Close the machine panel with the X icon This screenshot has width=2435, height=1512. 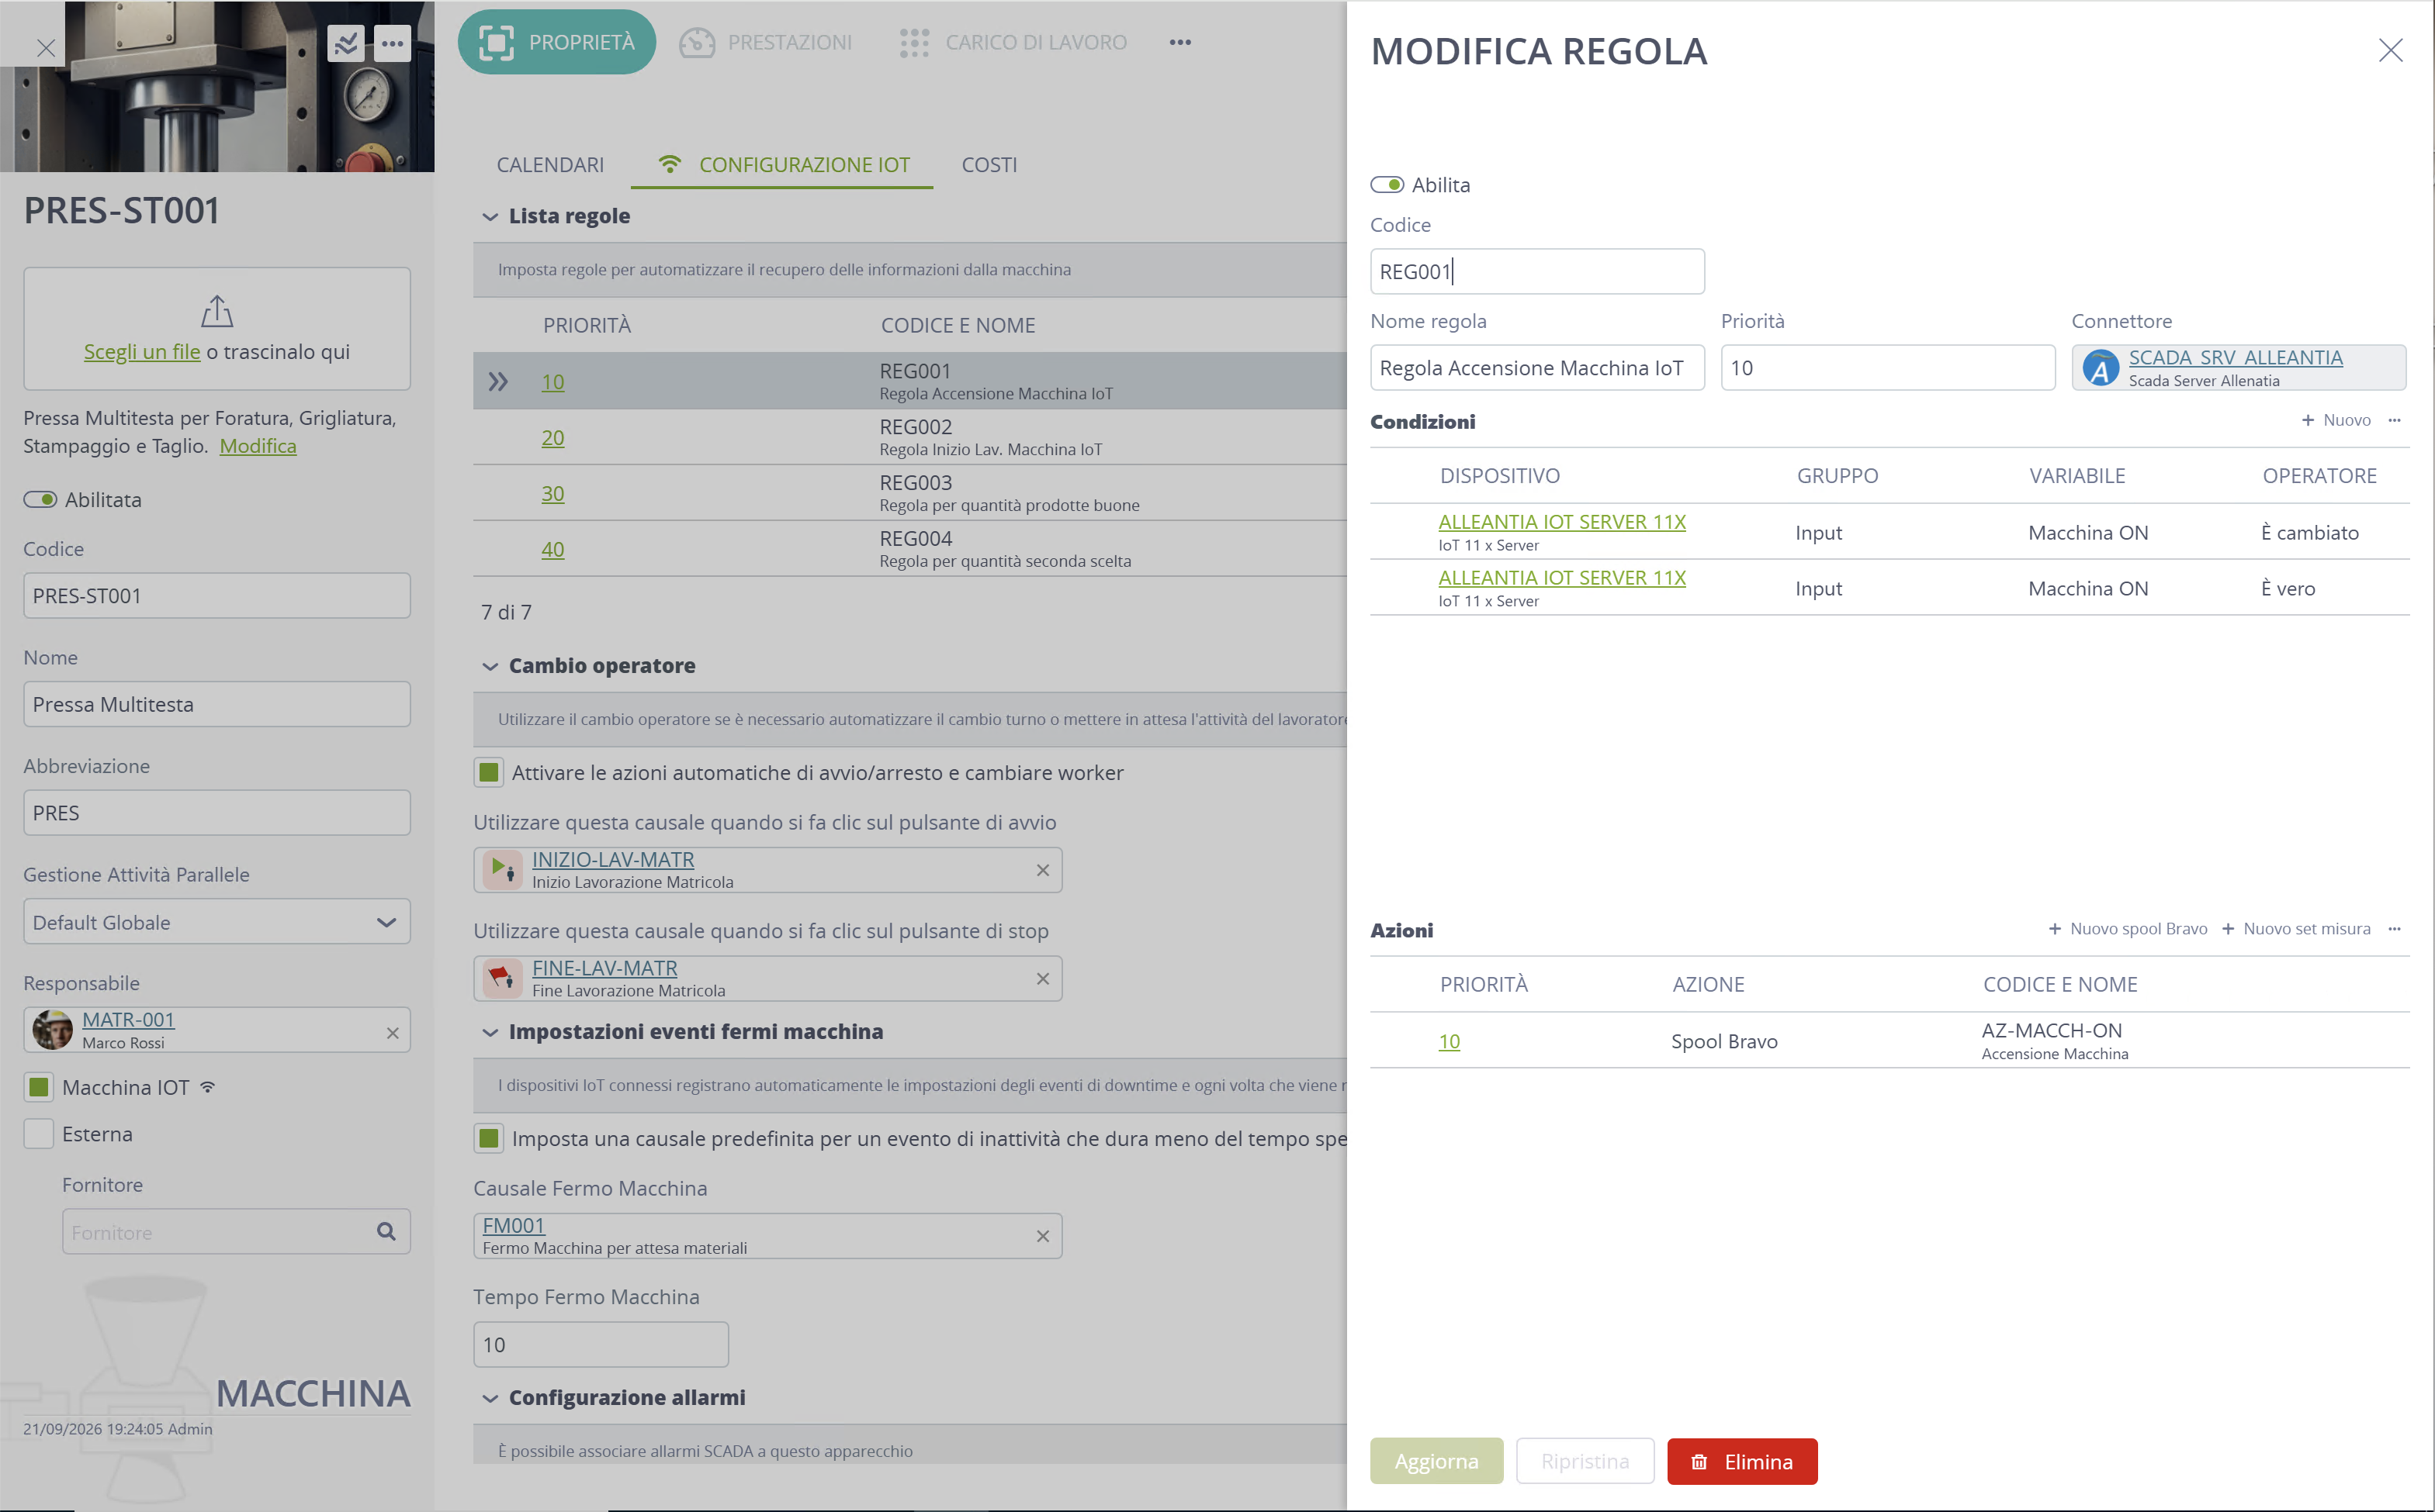tap(46, 47)
